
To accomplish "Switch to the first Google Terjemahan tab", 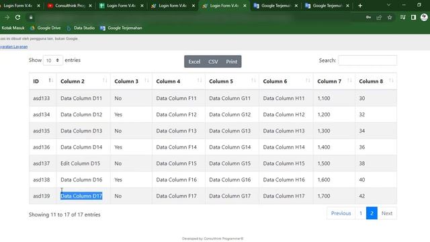I will pos(275,5).
